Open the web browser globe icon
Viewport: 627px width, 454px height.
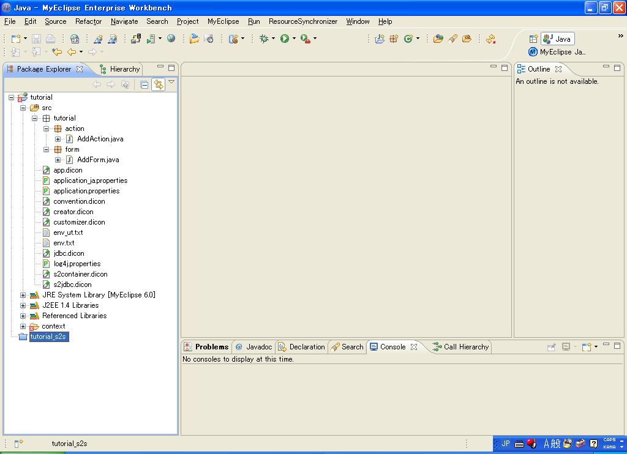click(x=171, y=39)
